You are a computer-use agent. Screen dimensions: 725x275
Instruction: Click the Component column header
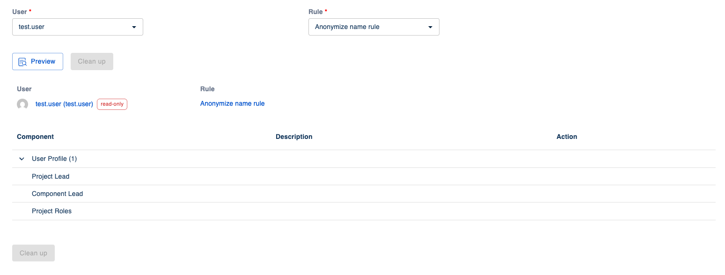pyautogui.click(x=35, y=137)
